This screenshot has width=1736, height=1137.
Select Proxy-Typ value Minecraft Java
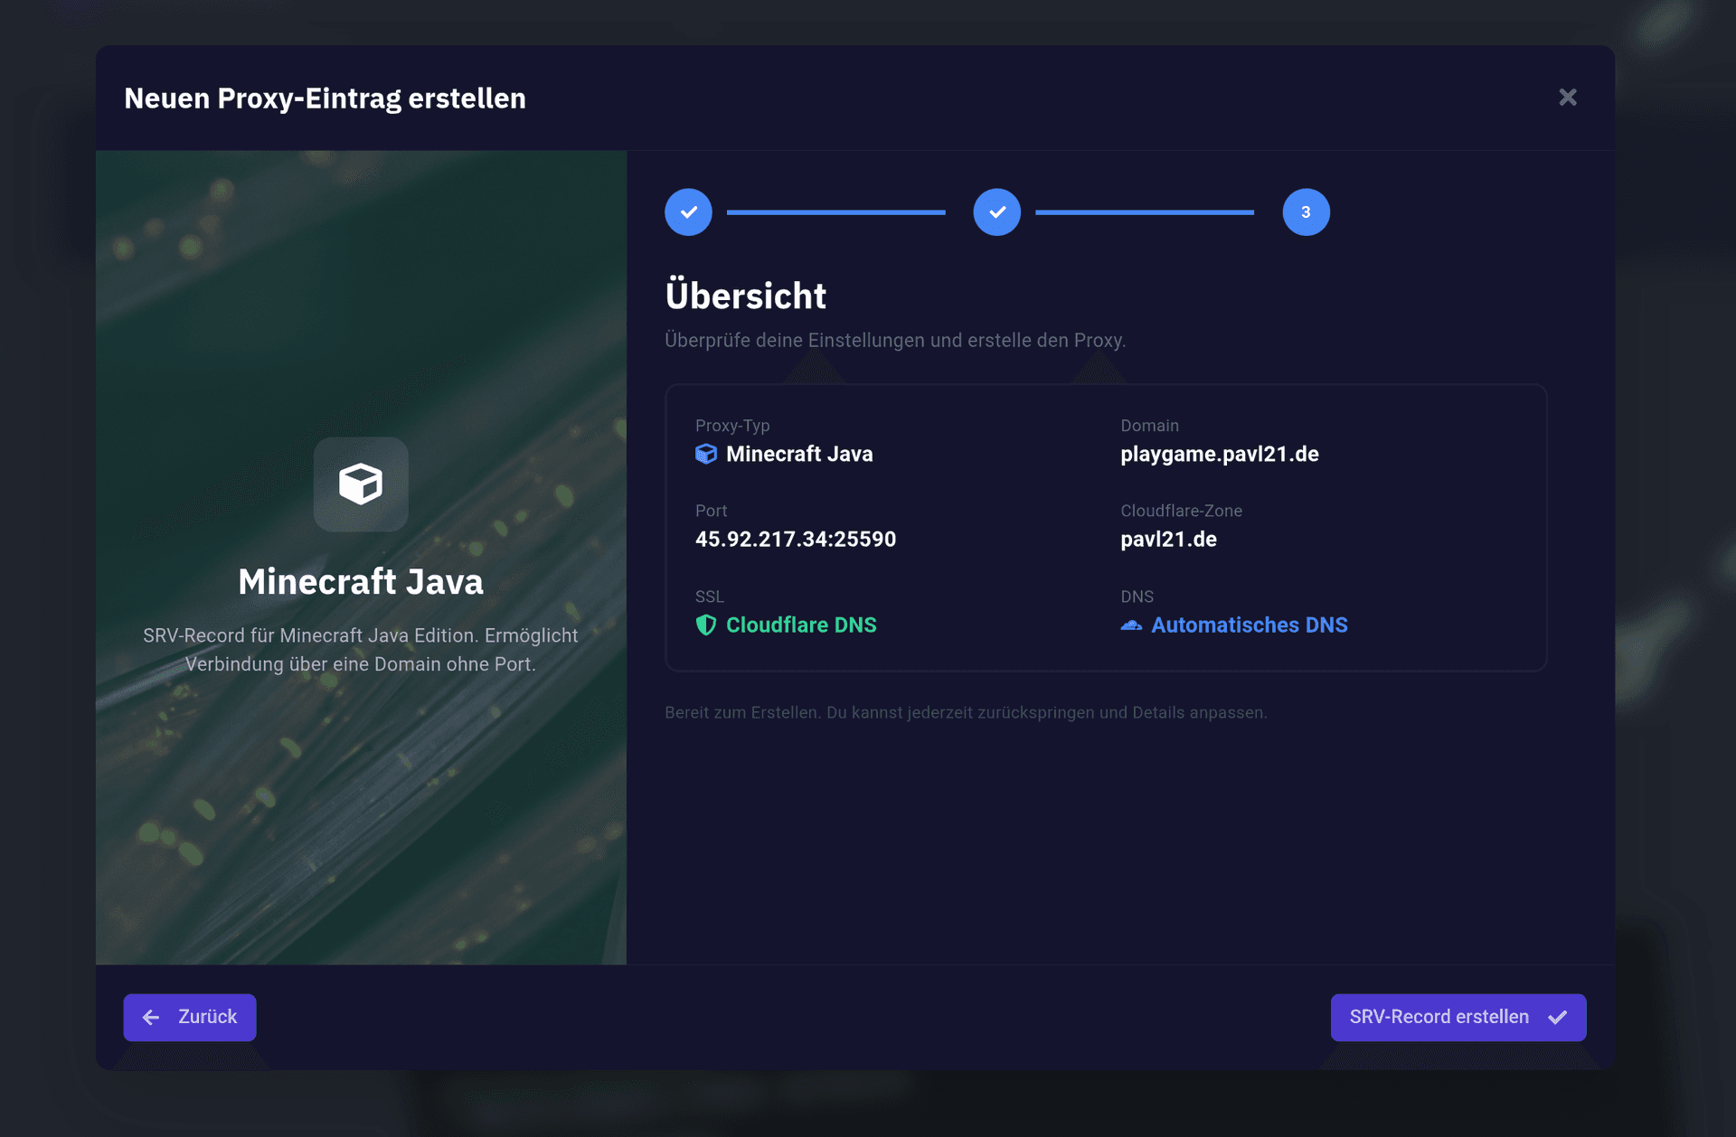click(x=799, y=454)
